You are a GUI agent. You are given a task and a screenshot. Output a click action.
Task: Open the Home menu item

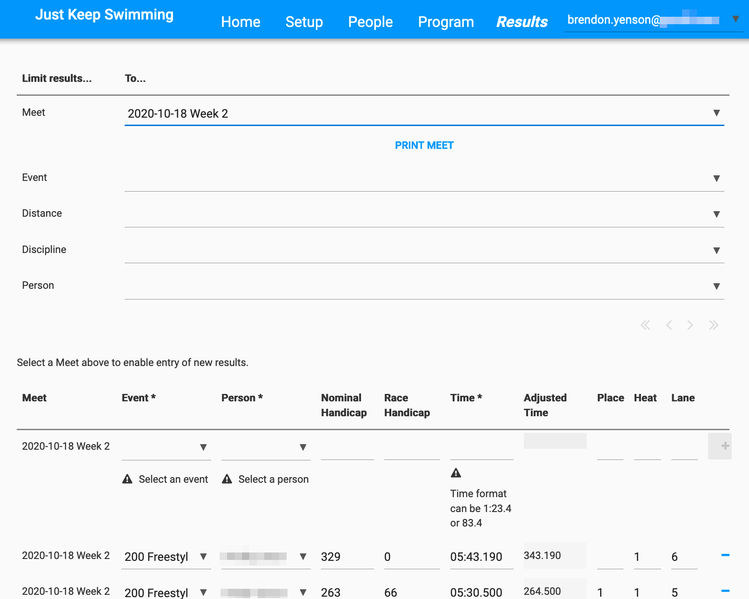(x=241, y=22)
